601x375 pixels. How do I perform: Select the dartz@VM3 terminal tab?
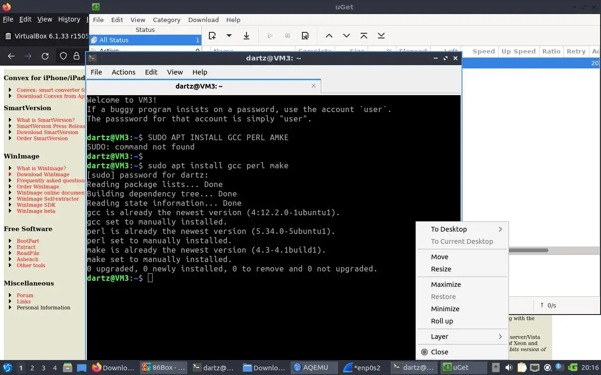204,86
